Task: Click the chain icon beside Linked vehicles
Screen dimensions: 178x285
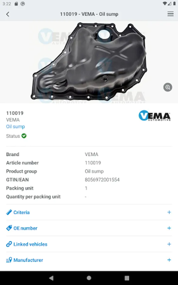Action: point(9,244)
